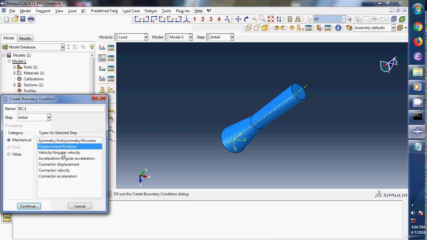
Task: Select the Other category radio button
Action: 9,154
